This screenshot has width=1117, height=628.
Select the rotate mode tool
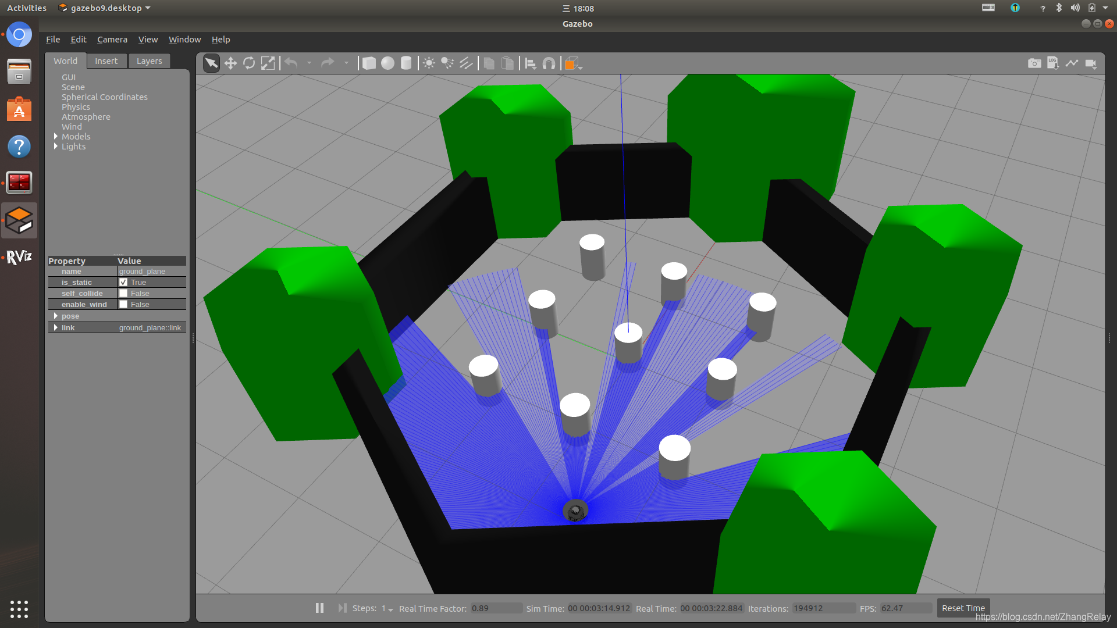click(249, 63)
